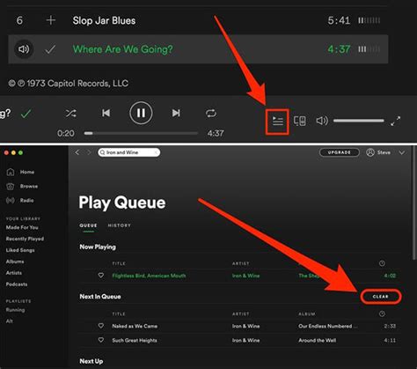Click the Home house icon
This screenshot has width=417, height=369.
pos(11,172)
